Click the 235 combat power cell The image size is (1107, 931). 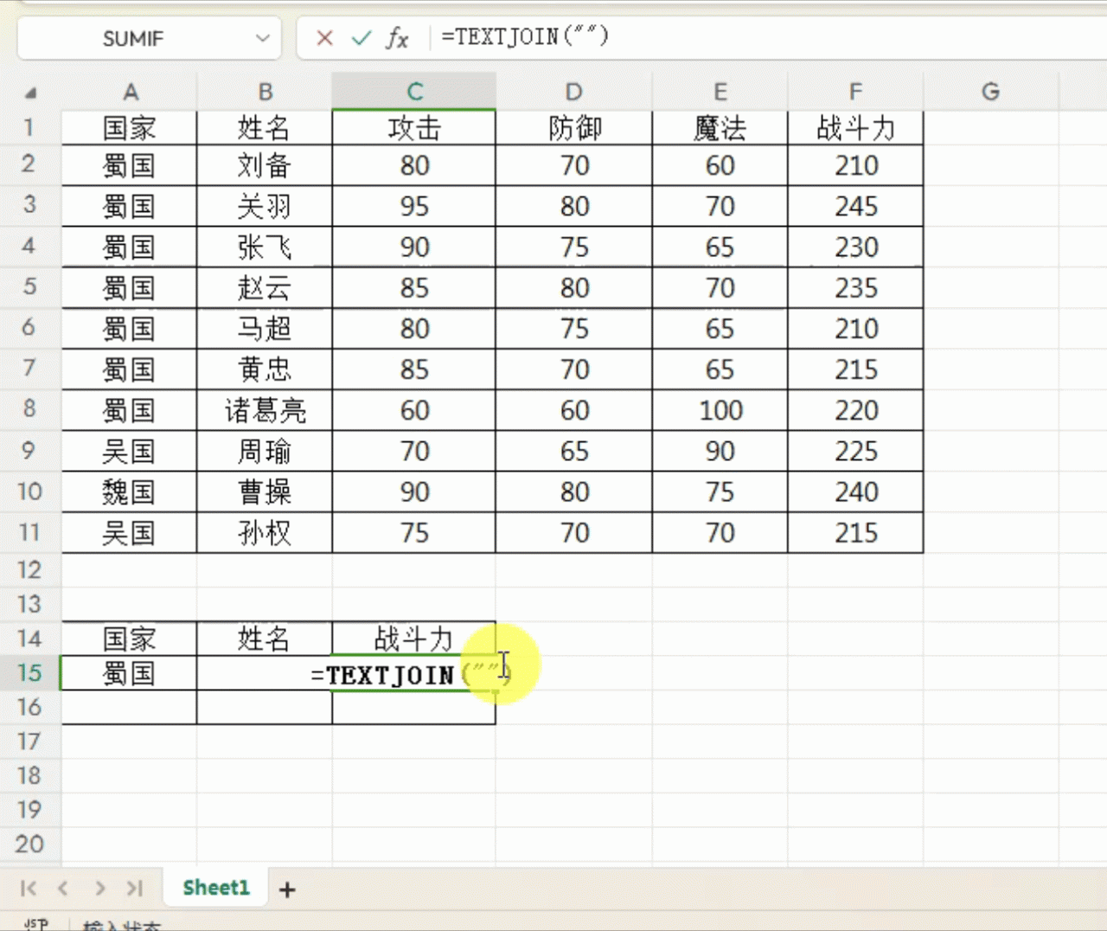coord(855,288)
